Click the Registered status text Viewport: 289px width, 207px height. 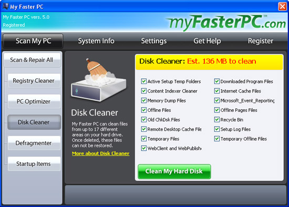pos(14,25)
